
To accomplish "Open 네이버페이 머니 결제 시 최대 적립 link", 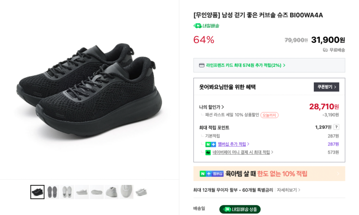I will click(x=243, y=152).
